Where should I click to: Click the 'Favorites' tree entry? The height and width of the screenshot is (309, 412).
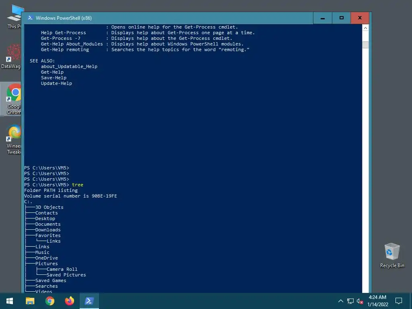point(48,235)
